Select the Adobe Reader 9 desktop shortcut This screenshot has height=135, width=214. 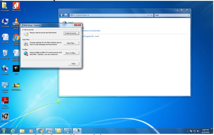[x=5, y=103]
